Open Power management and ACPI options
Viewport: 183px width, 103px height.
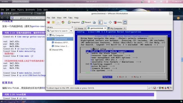point(114,58)
